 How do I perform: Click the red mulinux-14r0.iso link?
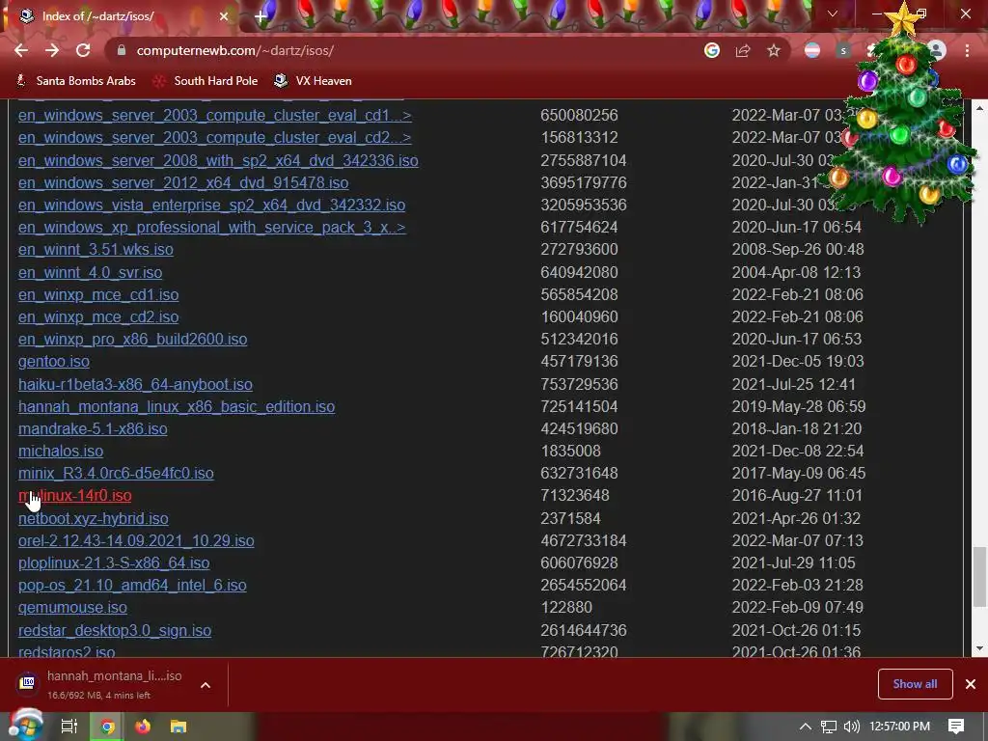(75, 496)
